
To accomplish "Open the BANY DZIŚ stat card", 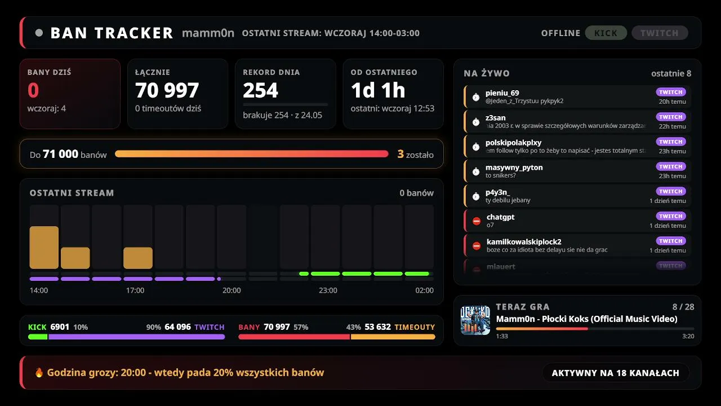I will click(x=70, y=94).
